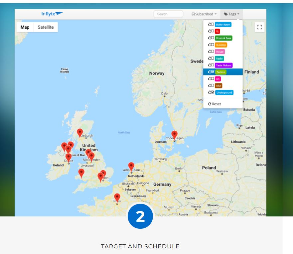The image size is (293, 254).
Task: Toggle fullscreen map view
Action: [259, 27]
